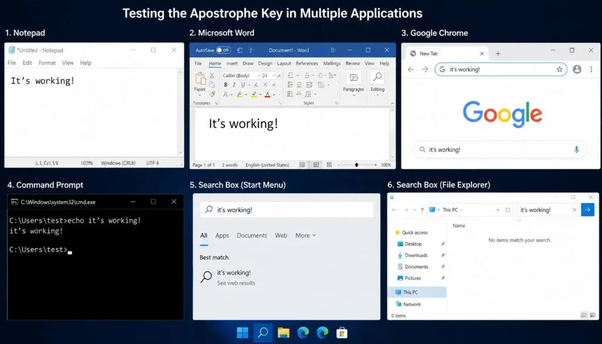Click the Word zoom slider handle

point(357,165)
